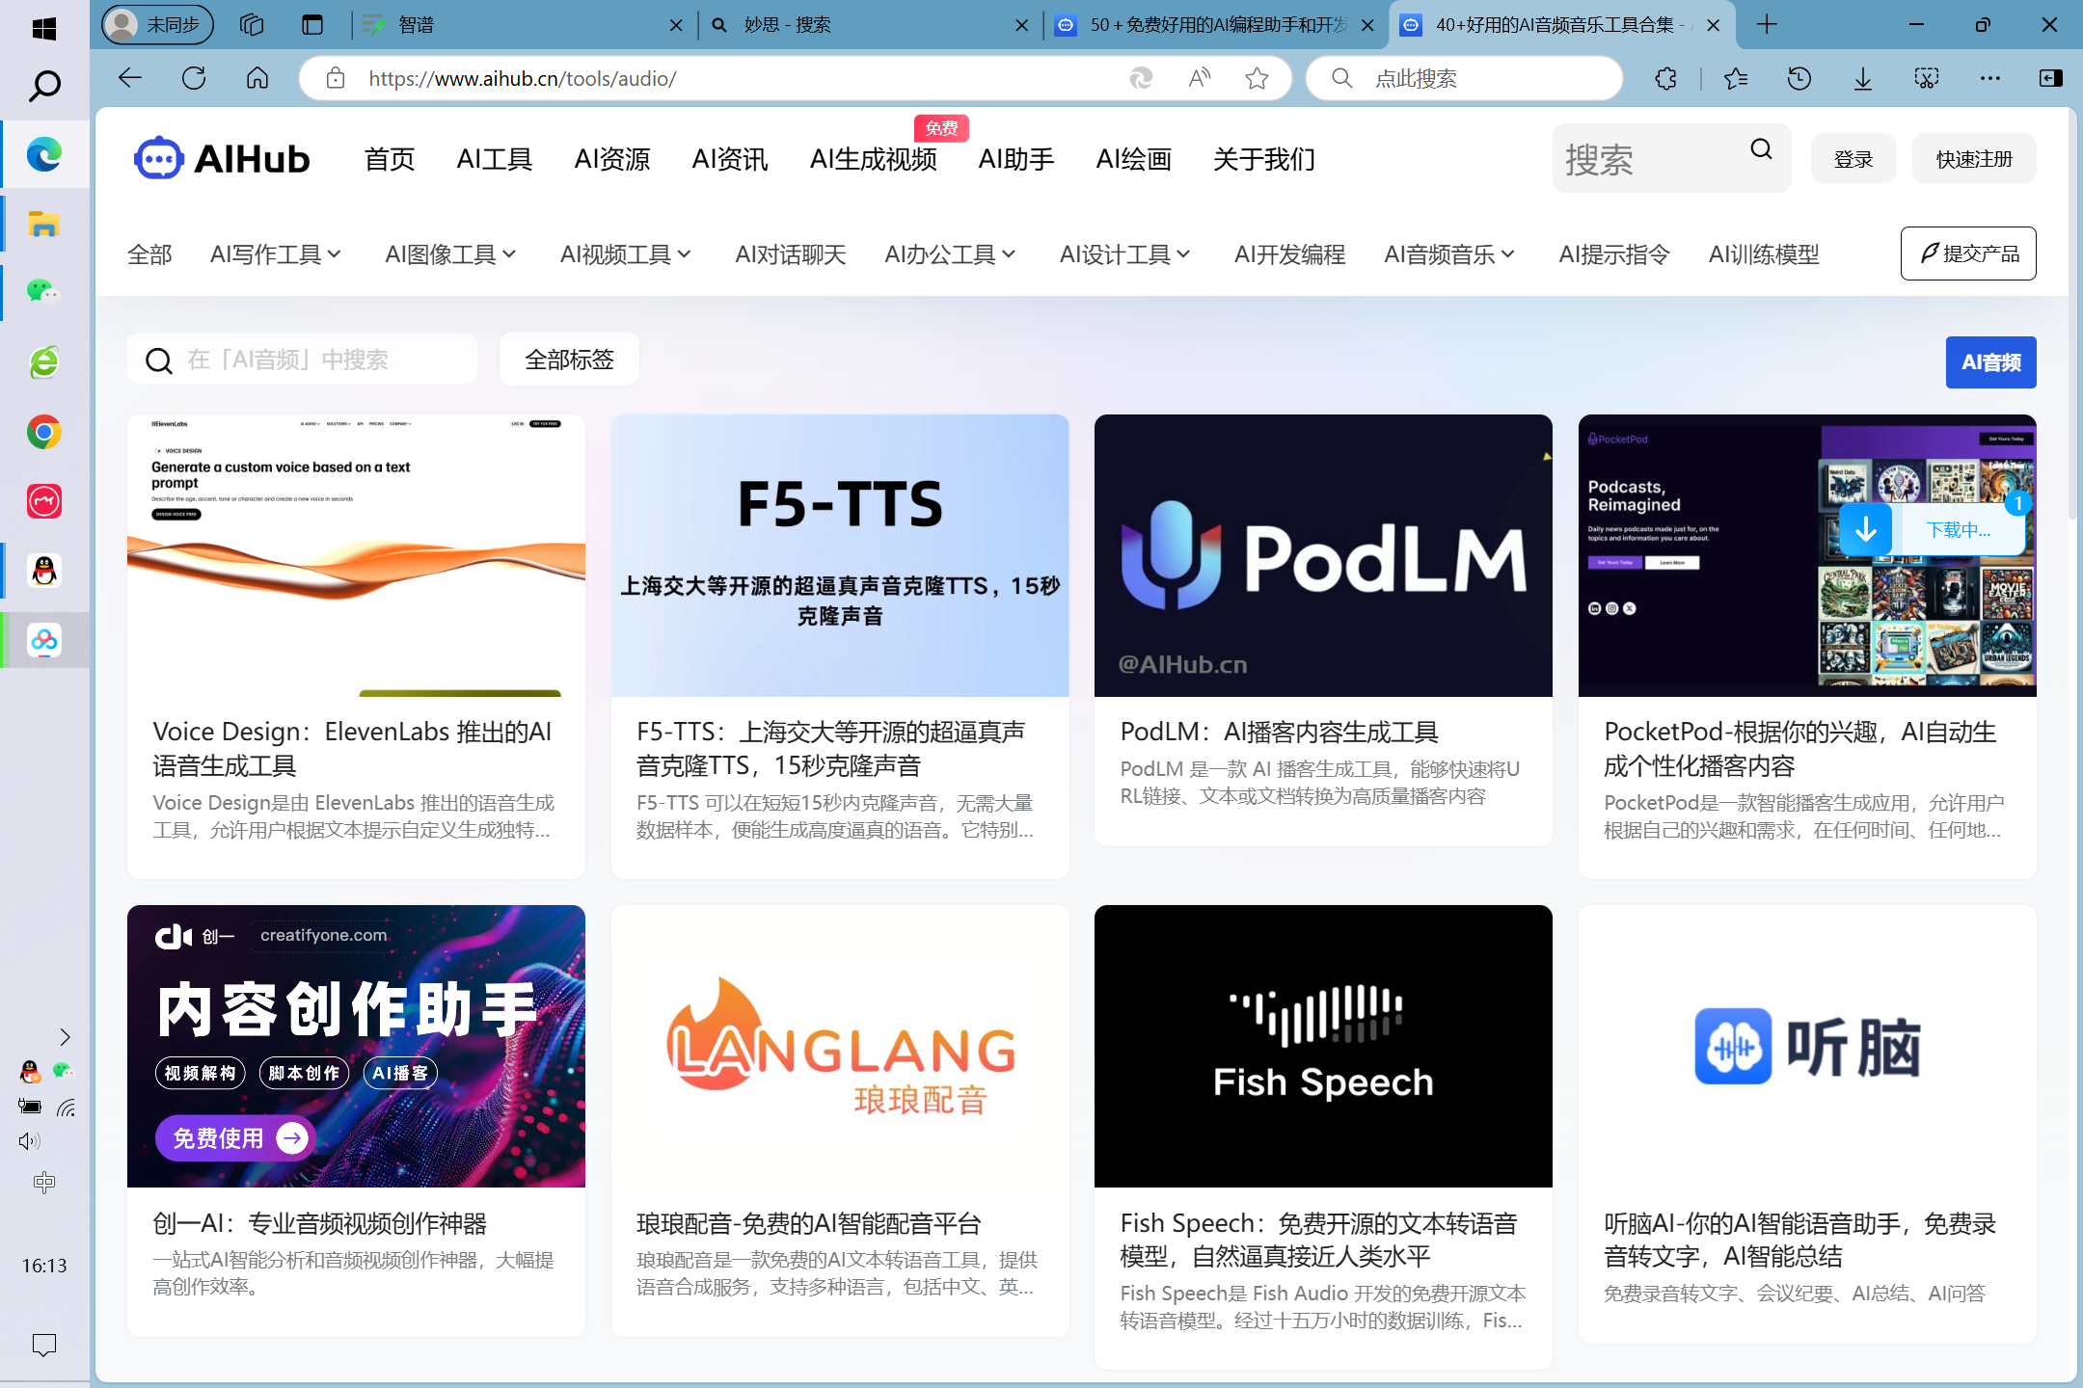
Task: Open browsing history
Action: coord(1799,78)
